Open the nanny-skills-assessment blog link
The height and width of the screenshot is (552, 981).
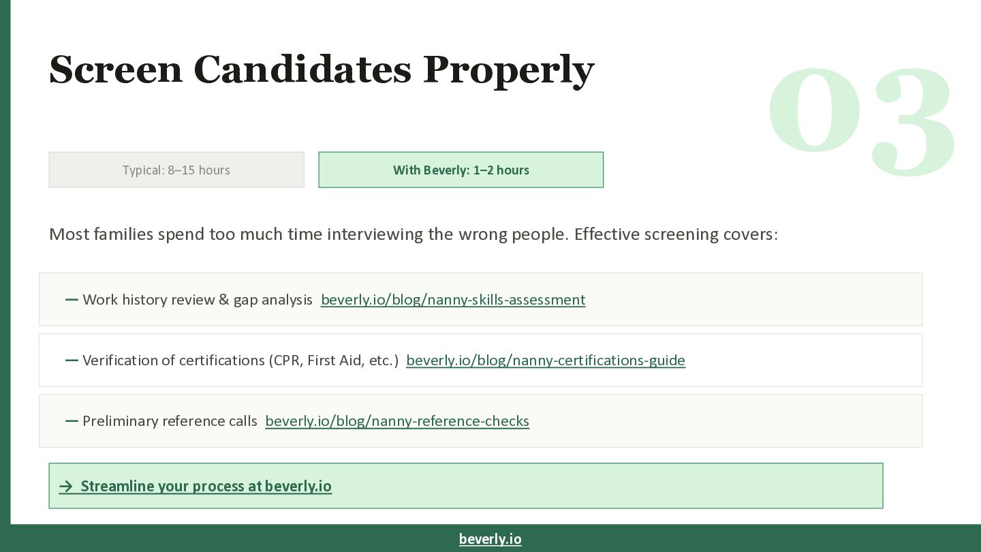tap(453, 300)
